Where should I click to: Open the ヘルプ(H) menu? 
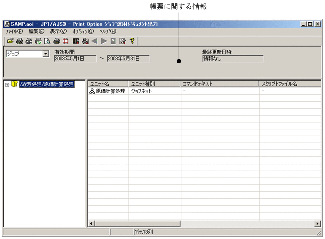(108, 32)
